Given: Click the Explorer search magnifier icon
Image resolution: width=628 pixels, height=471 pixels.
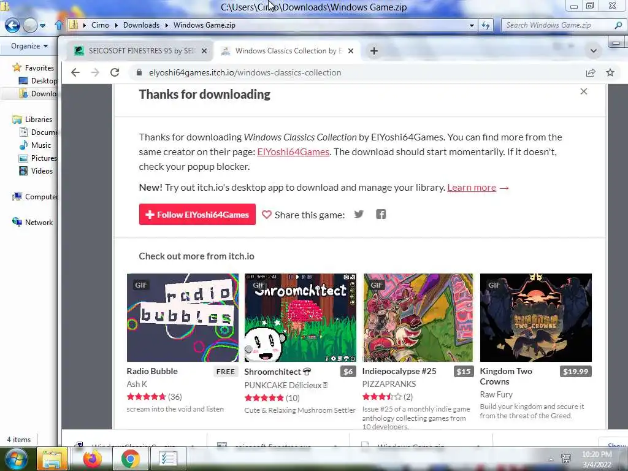Looking at the screenshot, I should 618,25.
